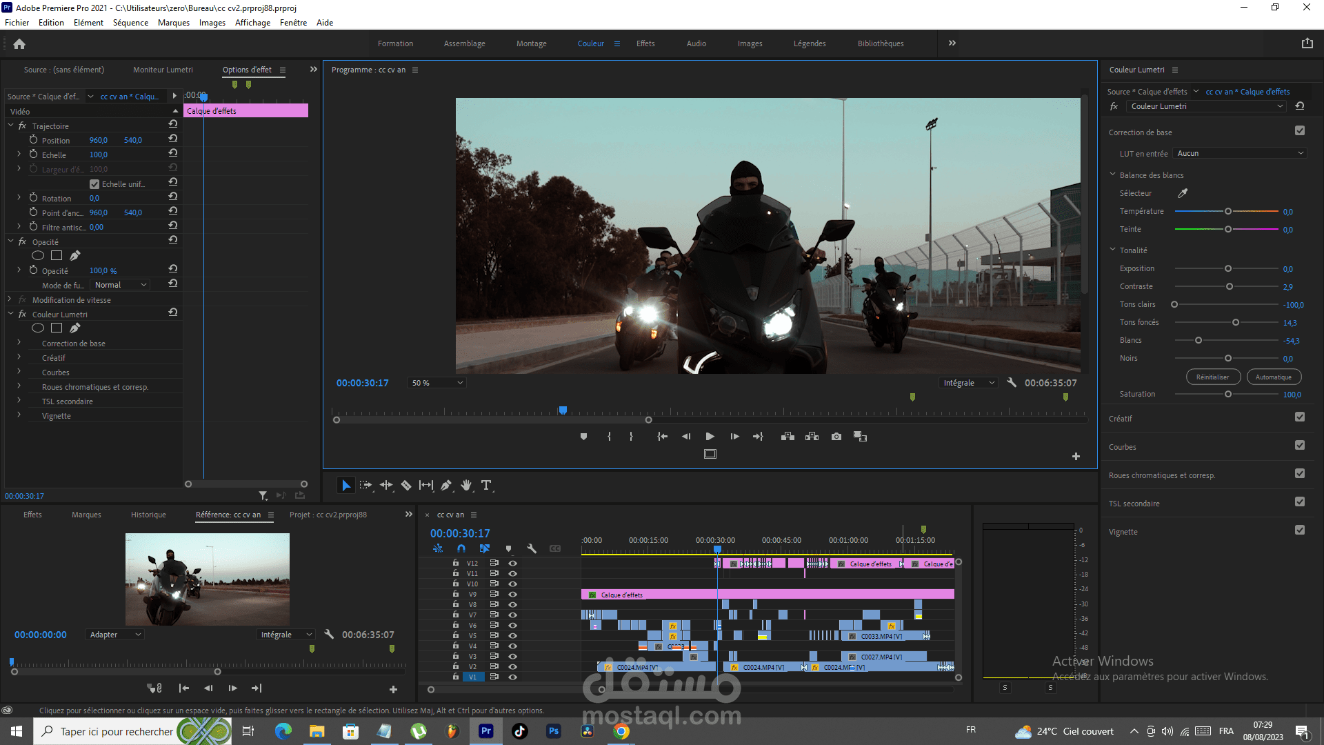Screen dimensions: 1324x745
Task: Open the Séquence menu
Action: tap(130, 23)
